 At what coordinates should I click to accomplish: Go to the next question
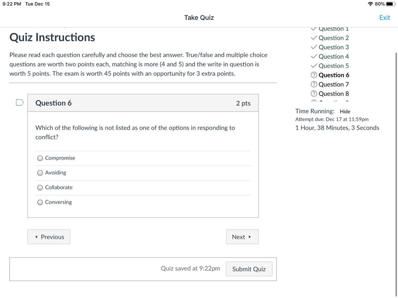point(242,237)
